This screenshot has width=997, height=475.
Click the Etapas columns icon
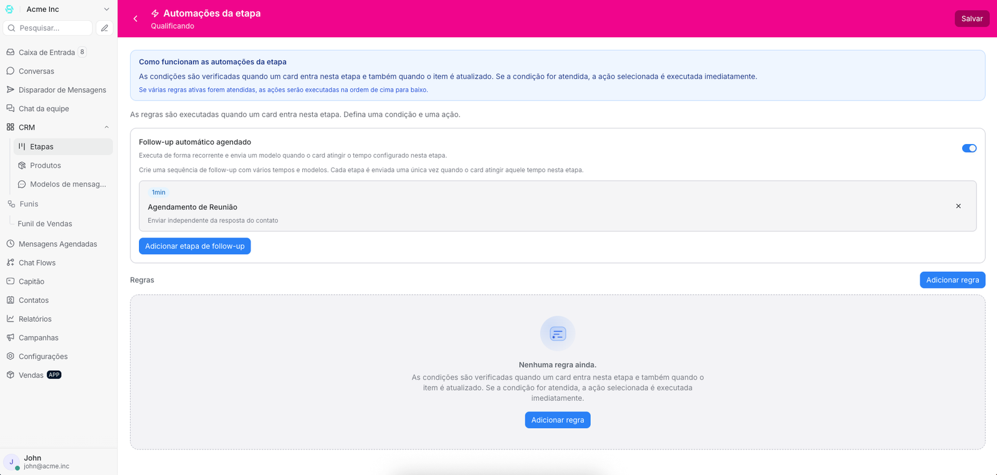pos(22,146)
